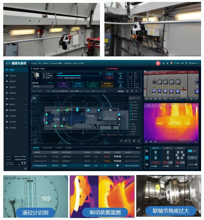Click the lock icon in top bar
The width and height of the screenshot is (204, 220).
[163, 63]
